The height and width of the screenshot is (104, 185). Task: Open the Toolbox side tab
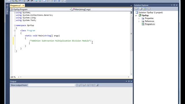coord(7,10)
